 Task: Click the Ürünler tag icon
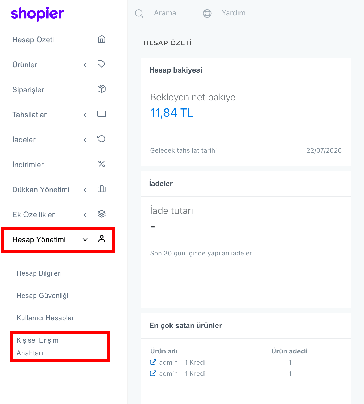[102, 64]
